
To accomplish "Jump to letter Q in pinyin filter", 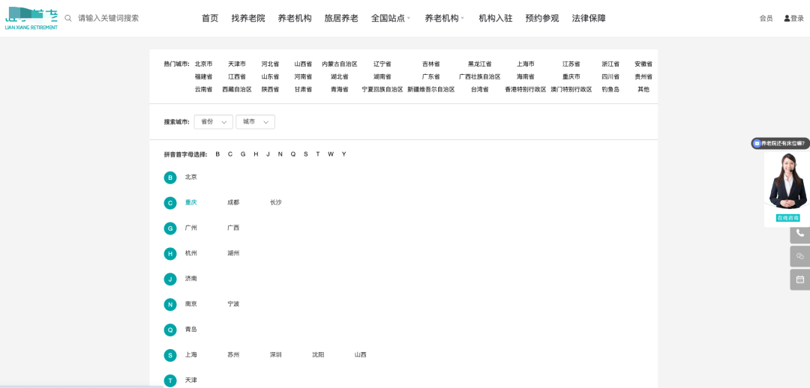I will point(293,154).
